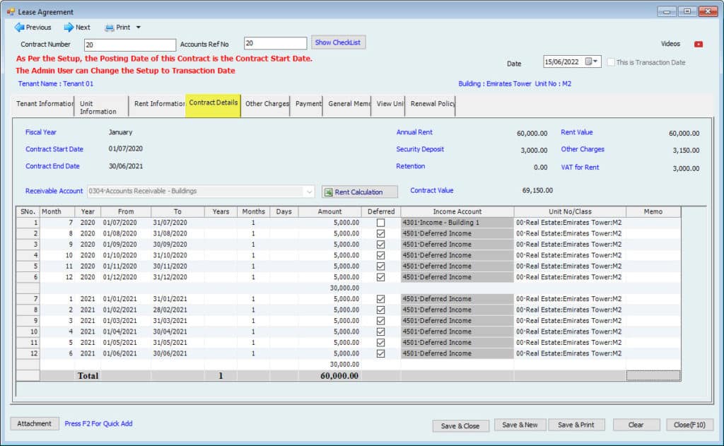Open the Print dropdown arrow

tap(139, 28)
